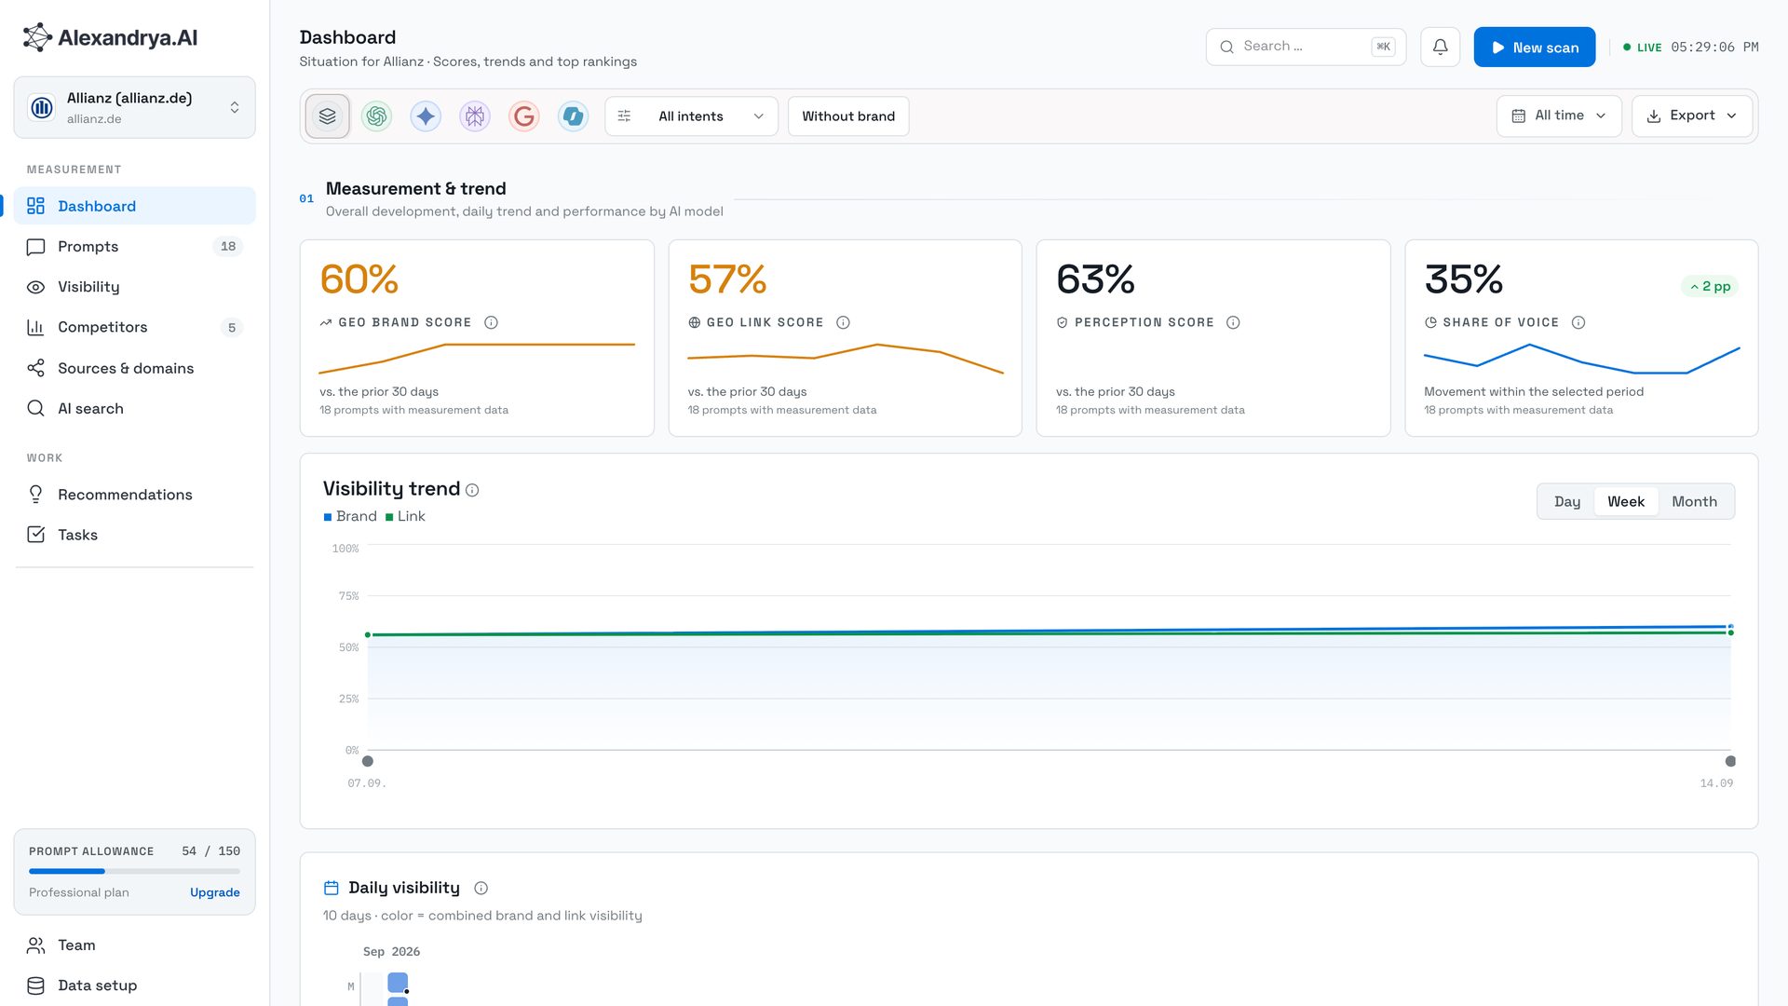Image resolution: width=1788 pixels, height=1006 pixels.
Task: Open the Team settings
Action: click(134, 945)
